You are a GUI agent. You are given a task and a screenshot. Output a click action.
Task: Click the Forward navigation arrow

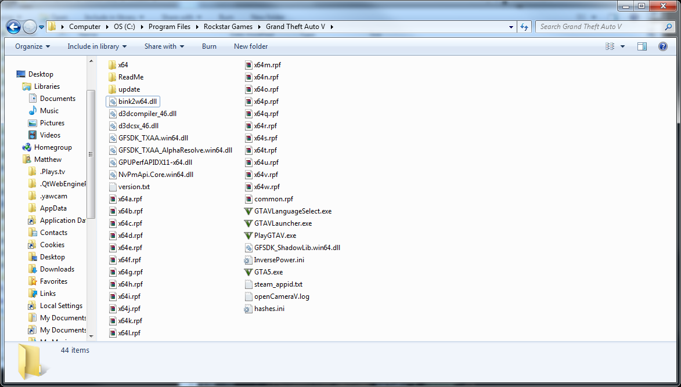[x=30, y=27]
